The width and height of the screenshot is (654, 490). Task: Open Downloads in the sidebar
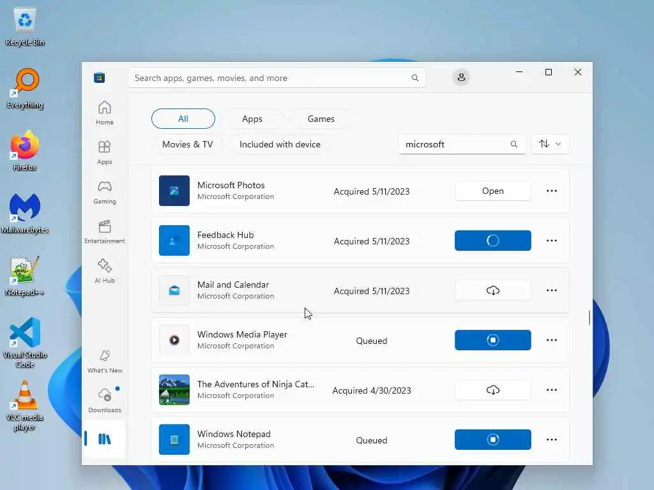tap(104, 401)
